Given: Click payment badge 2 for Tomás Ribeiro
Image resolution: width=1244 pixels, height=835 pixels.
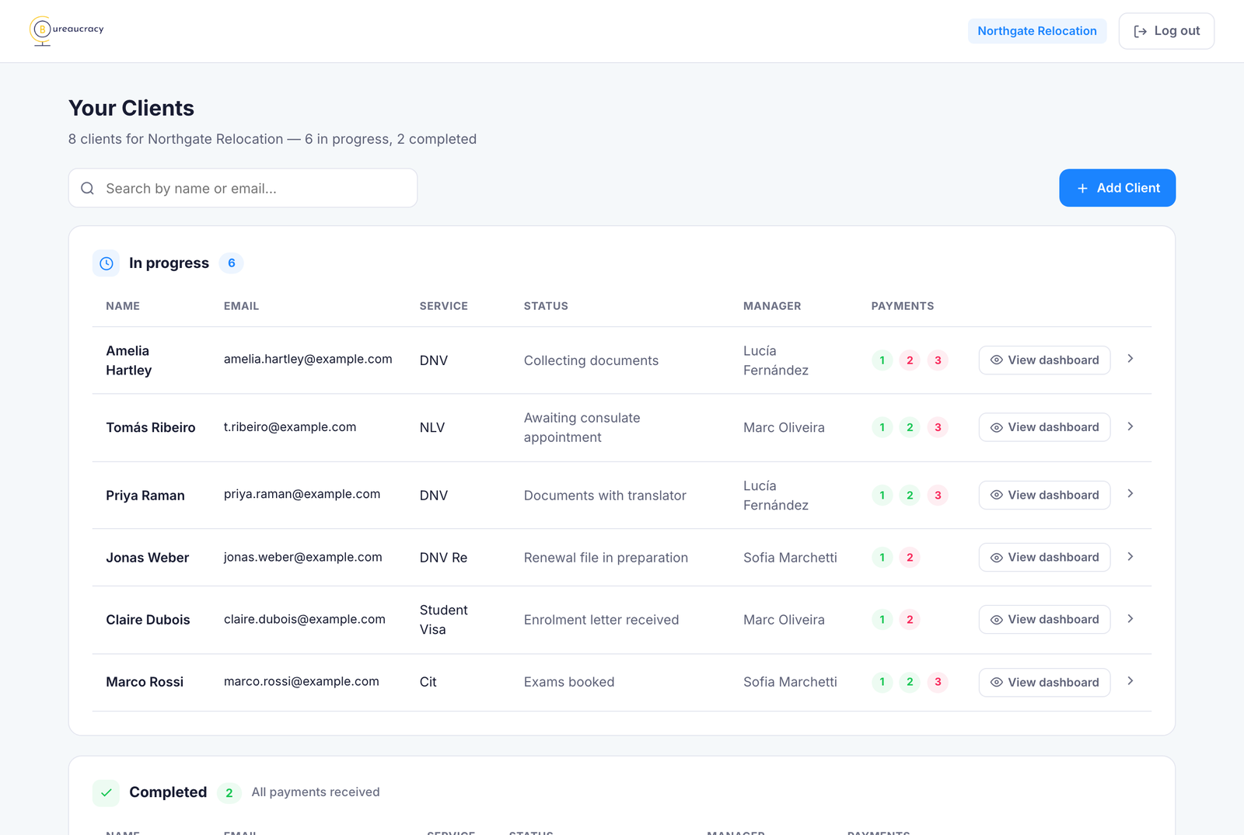Looking at the screenshot, I should coord(910,427).
